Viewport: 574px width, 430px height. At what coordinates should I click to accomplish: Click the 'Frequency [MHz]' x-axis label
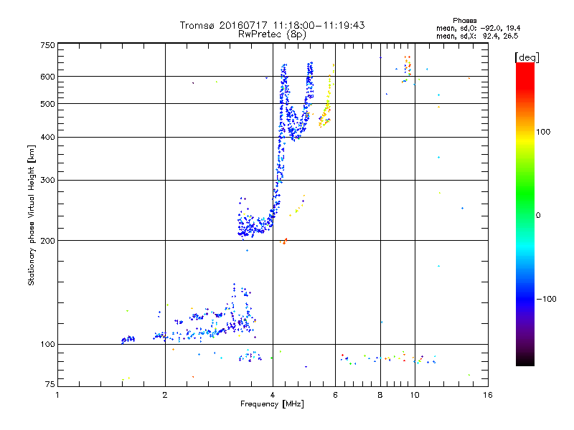coord(272,404)
